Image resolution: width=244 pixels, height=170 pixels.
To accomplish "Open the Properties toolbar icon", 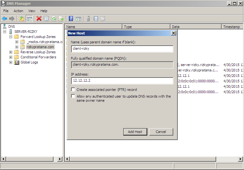I will tap(46, 19).
